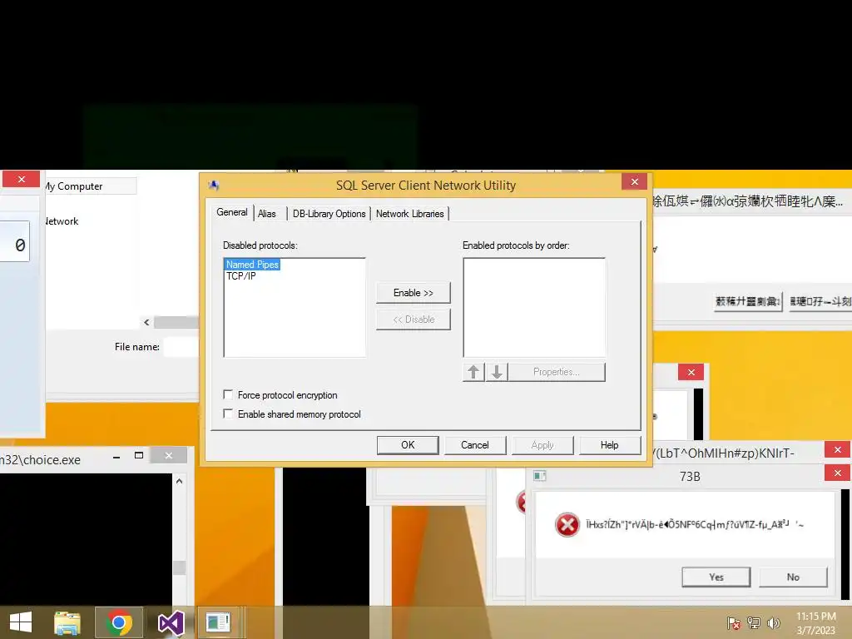Image resolution: width=852 pixels, height=639 pixels.
Task: Close the 73B error dialog
Action: (837, 473)
